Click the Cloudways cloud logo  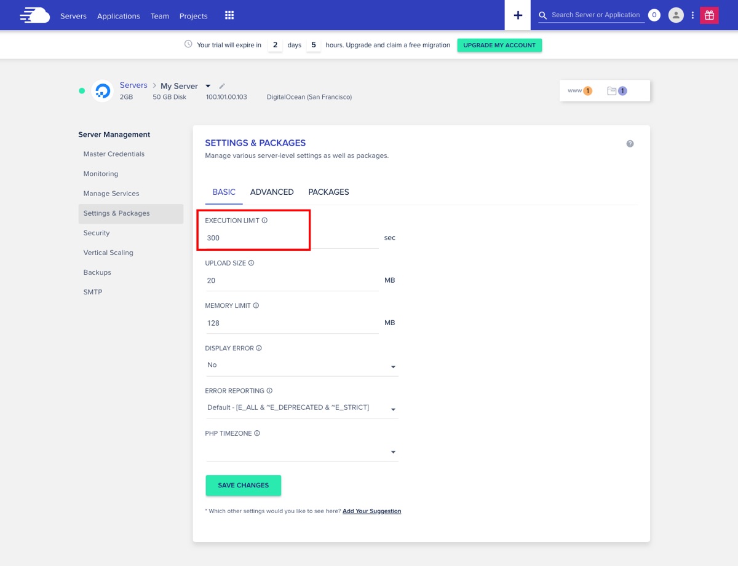click(x=34, y=15)
